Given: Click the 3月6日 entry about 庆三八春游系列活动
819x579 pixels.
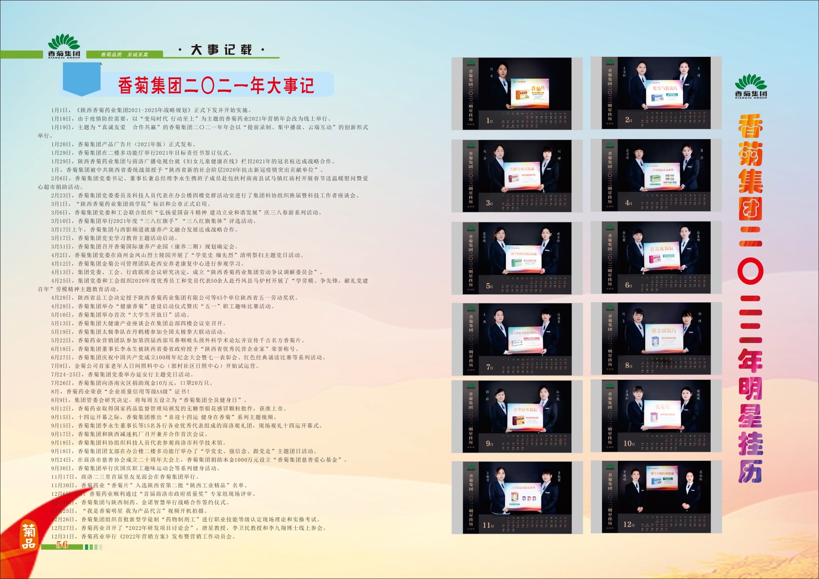Looking at the screenshot, I should [x=187, y=212].
